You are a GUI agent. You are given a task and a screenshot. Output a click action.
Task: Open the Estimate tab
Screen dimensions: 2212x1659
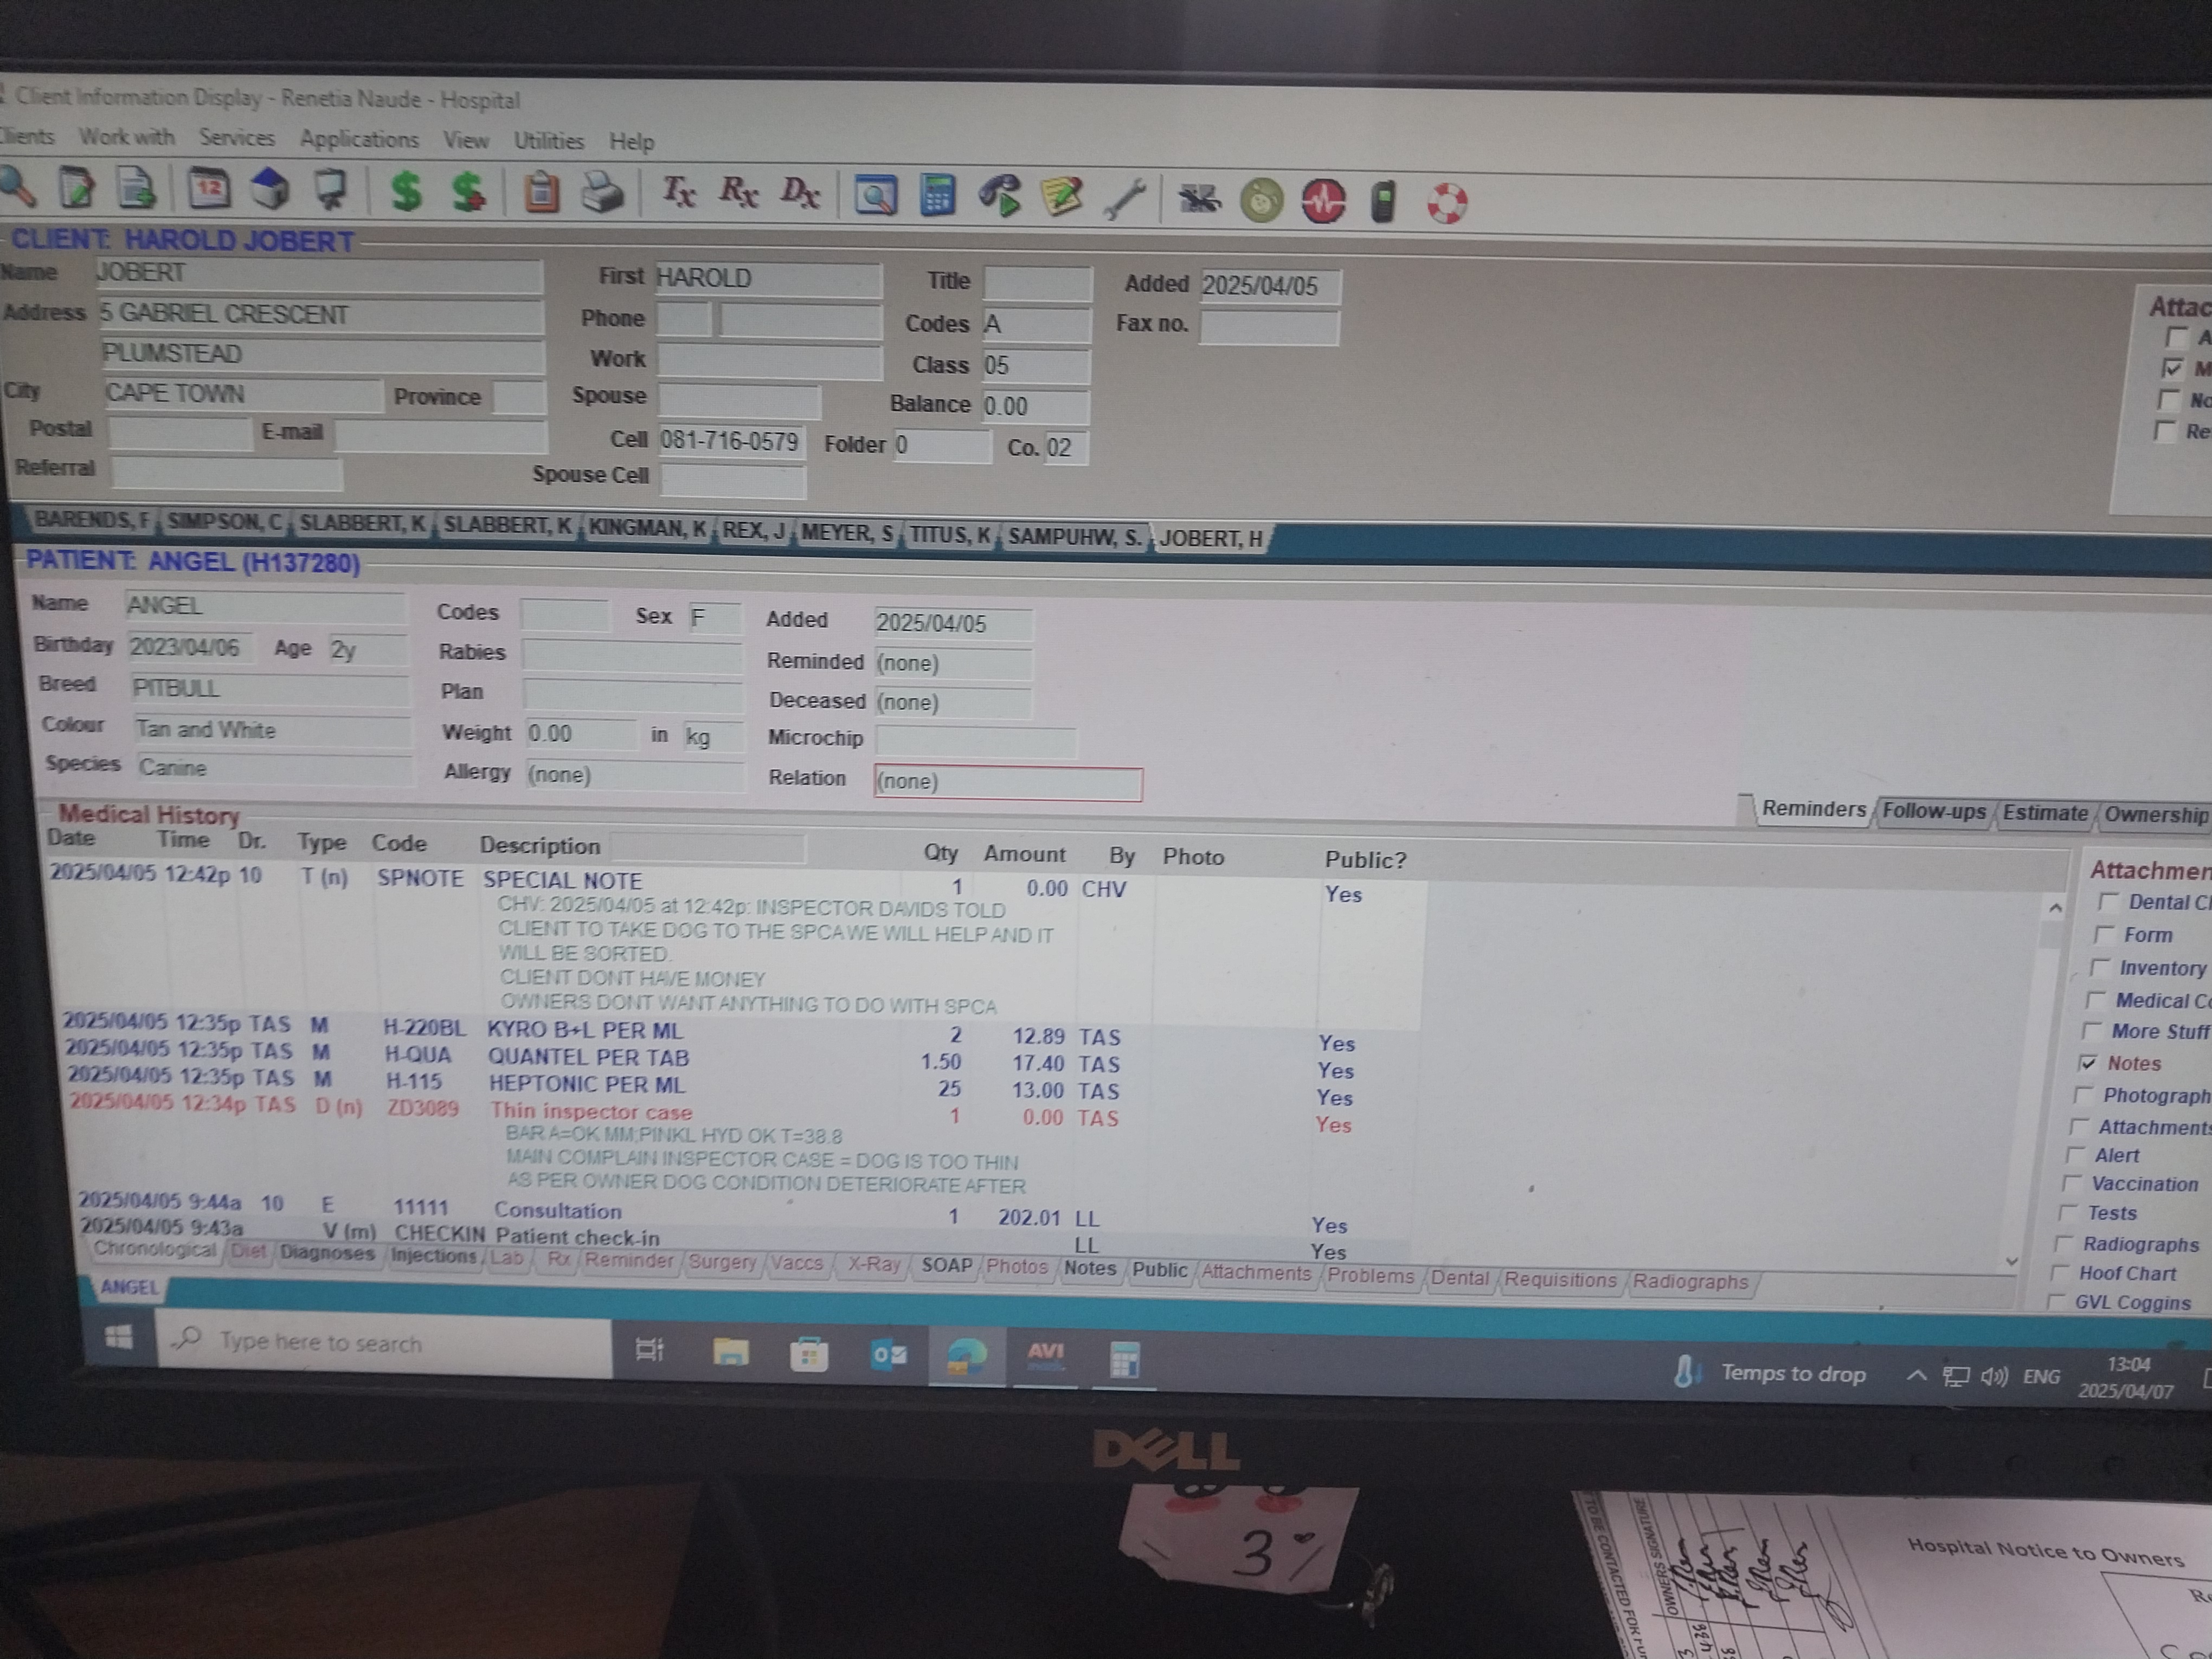2045,813
